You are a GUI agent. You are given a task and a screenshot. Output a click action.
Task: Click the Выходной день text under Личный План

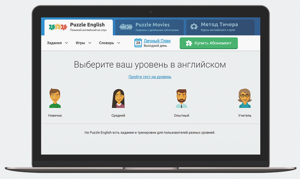click(155, 46)
